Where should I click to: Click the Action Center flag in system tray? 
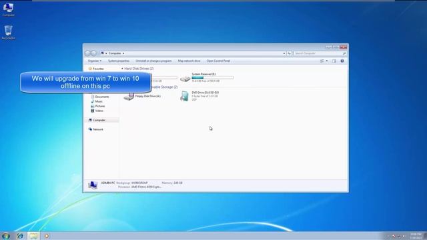pos(394,236)
